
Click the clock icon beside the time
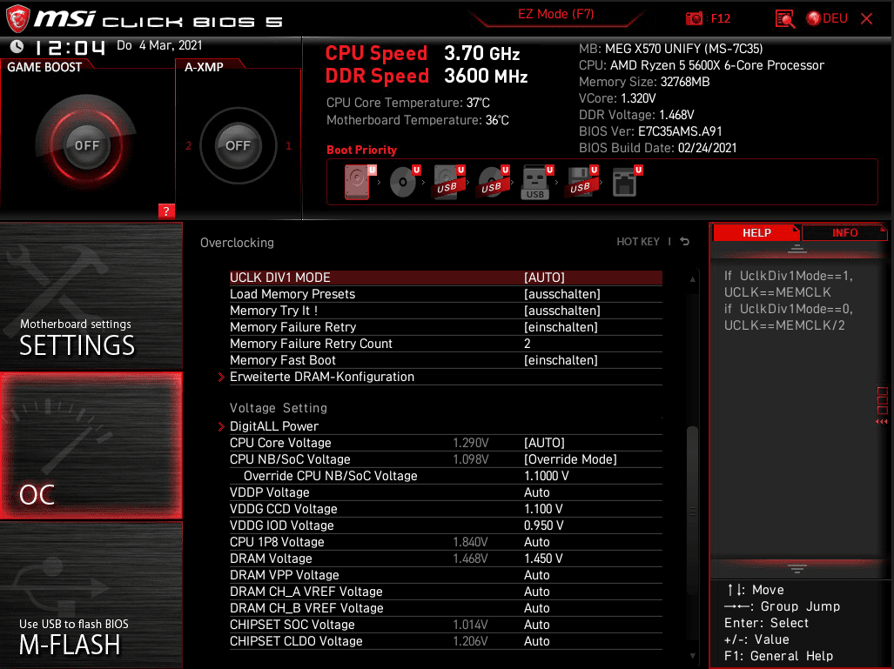(x=17, y=46)
